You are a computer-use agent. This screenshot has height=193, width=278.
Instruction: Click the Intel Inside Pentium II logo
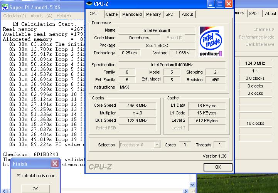[x=211, y=42]
